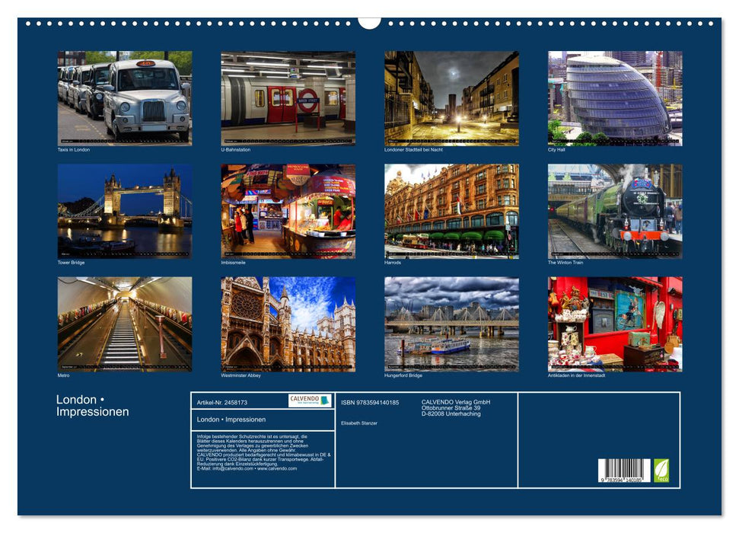Open the U-Bahnstation train photo

pyautogui.click(x=288, y=98)
